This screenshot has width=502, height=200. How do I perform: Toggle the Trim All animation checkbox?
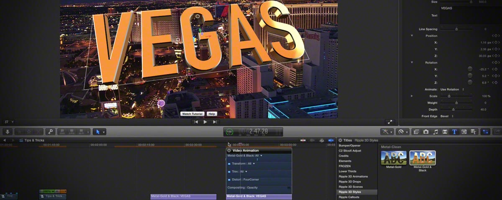(229, 172)
